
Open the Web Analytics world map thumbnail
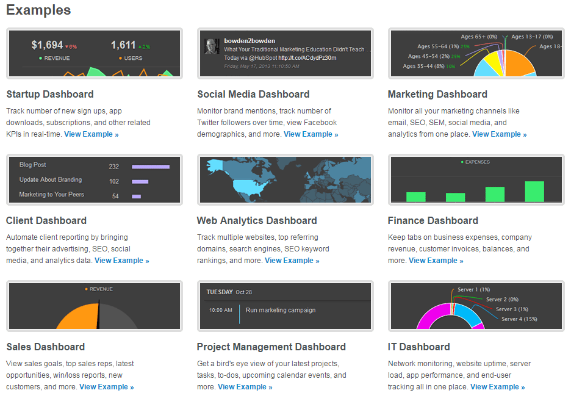click(285, 179)
